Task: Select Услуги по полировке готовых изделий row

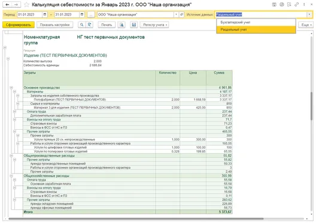Action: (x=127, y=151)
